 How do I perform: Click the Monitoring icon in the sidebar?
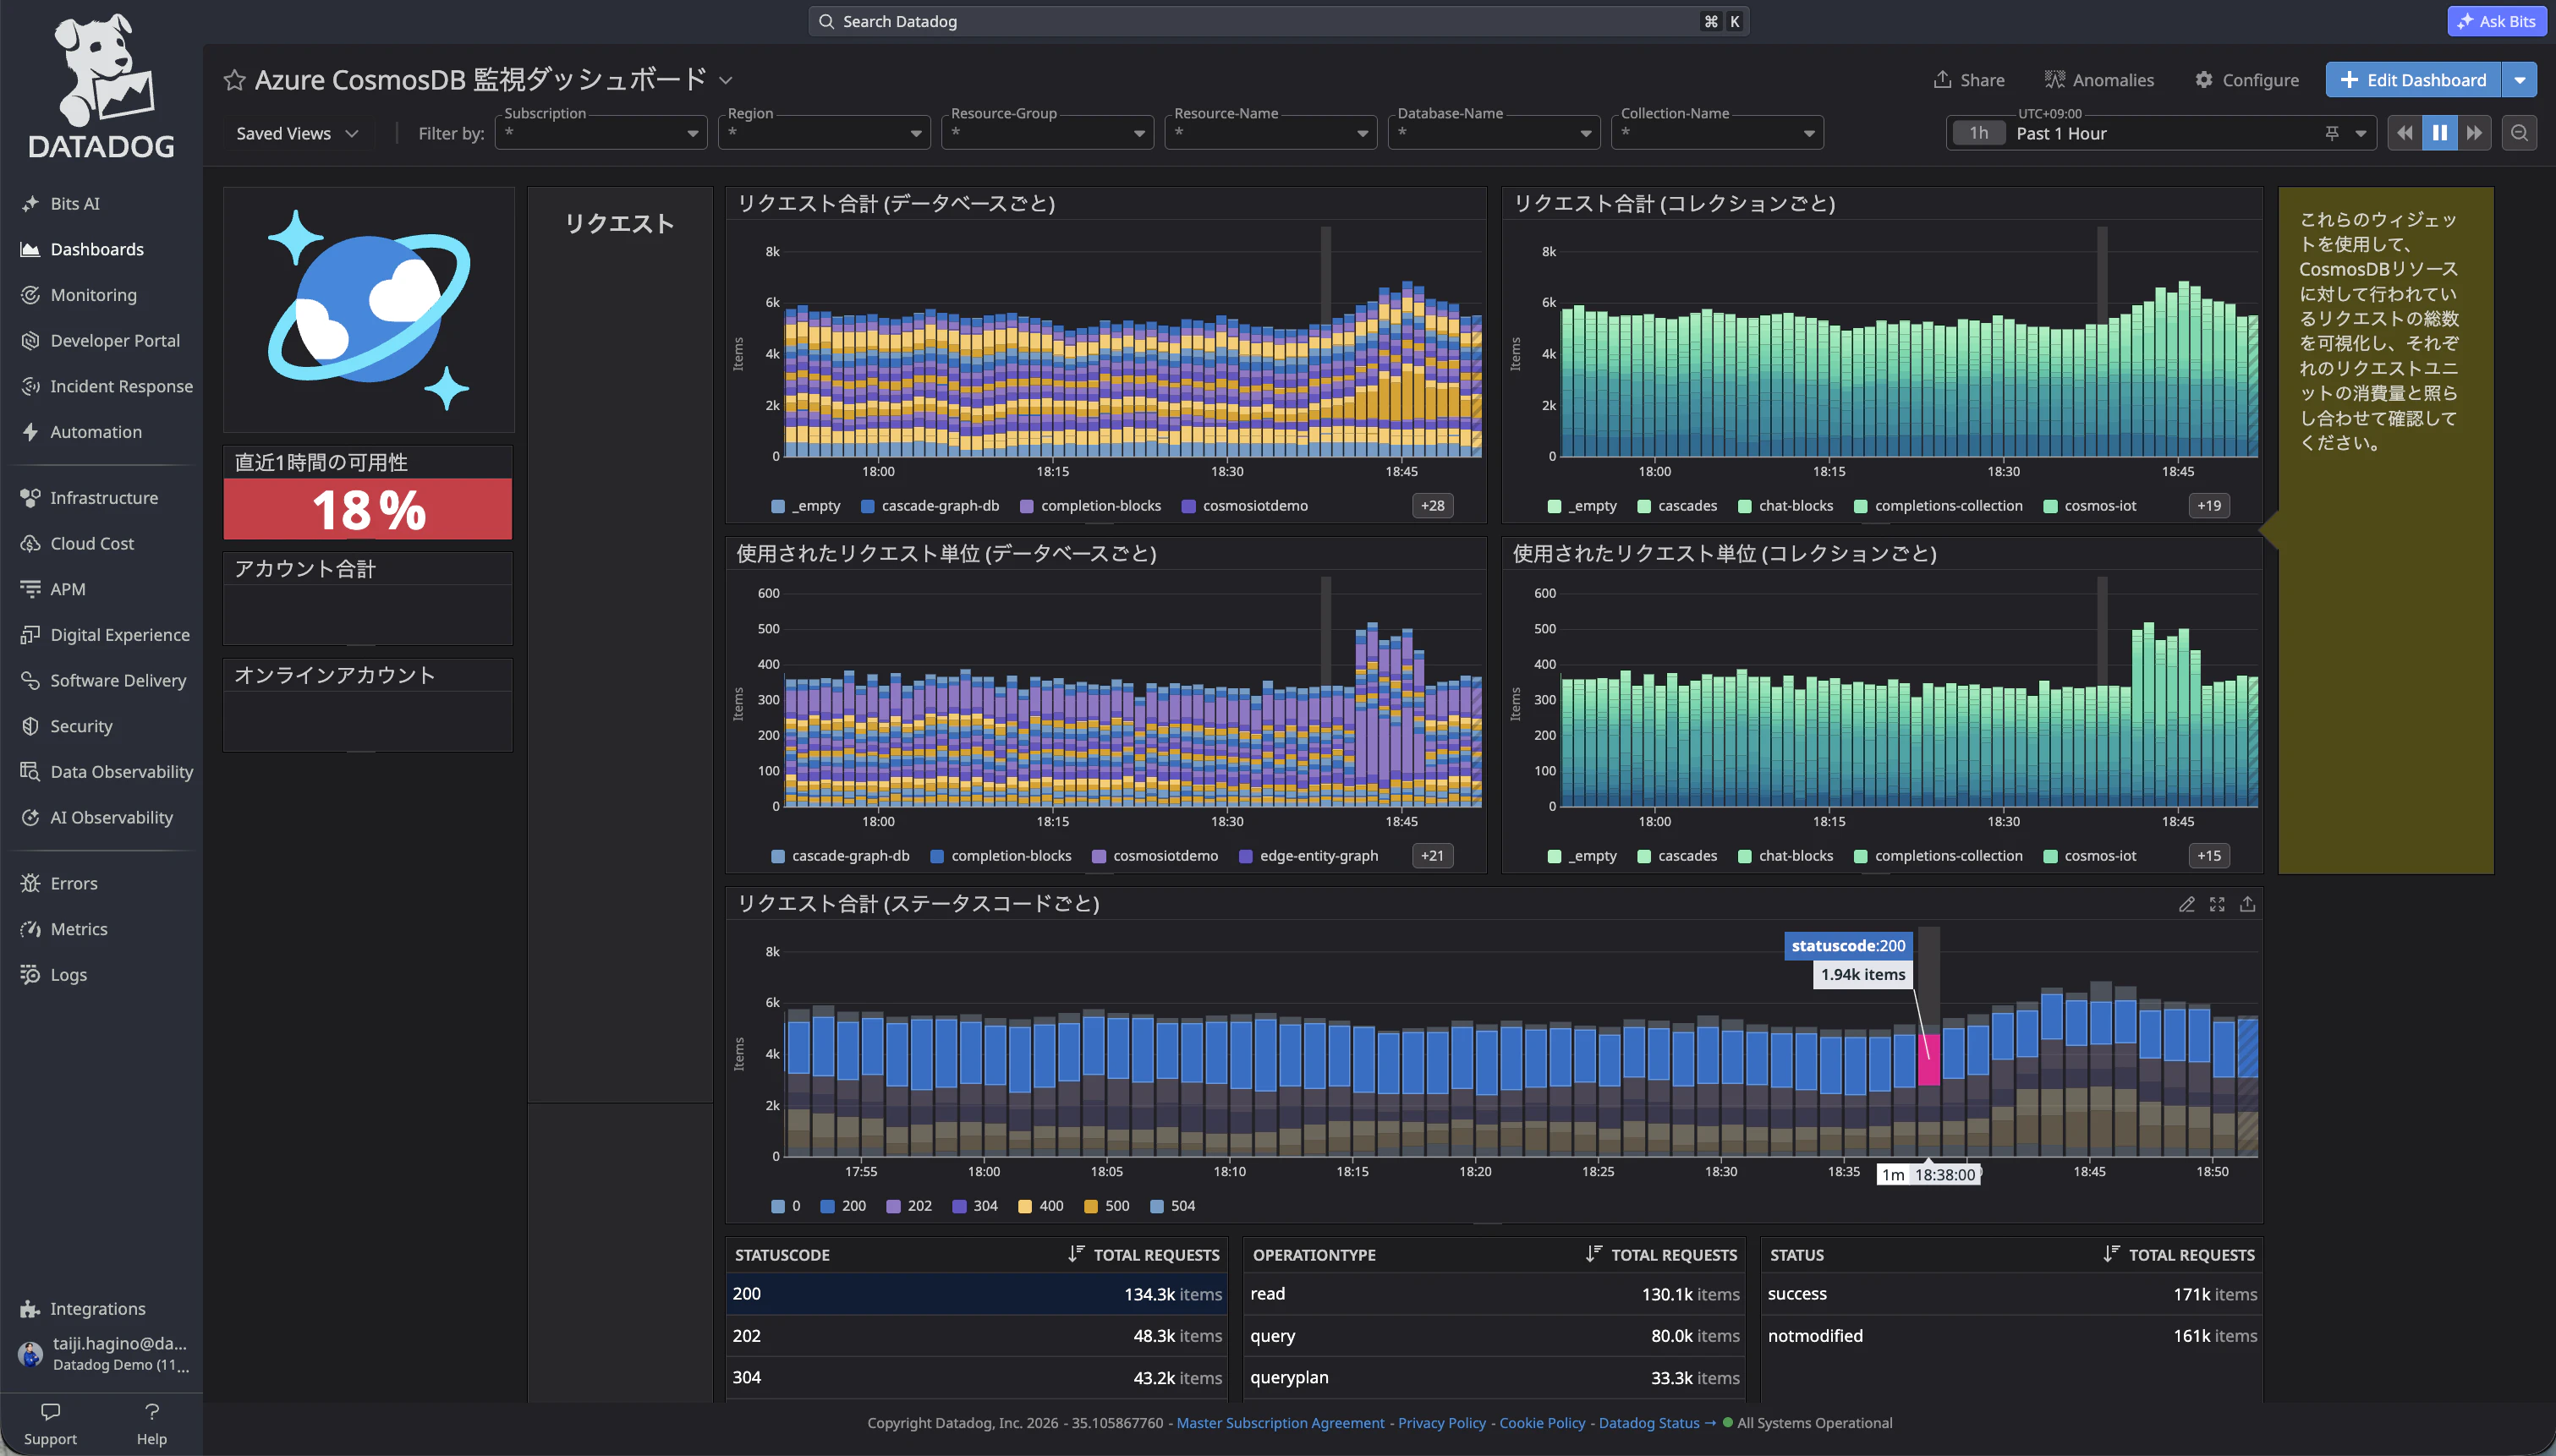click(30, 295)
